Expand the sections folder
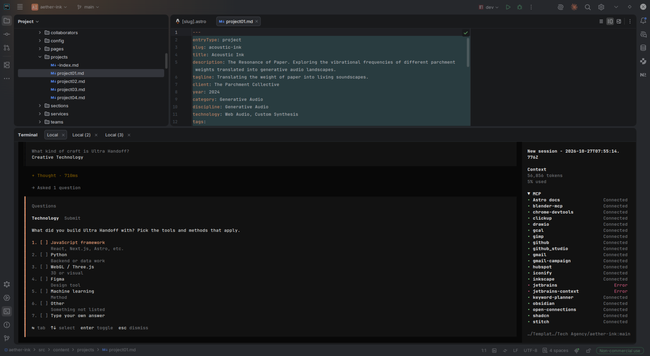 point(40,106)
